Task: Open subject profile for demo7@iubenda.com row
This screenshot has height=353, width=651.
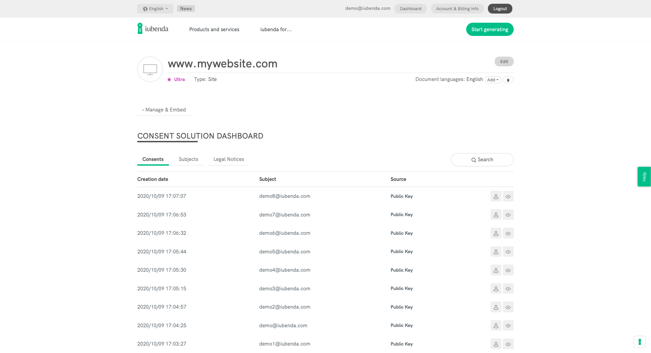Action: 496,214
